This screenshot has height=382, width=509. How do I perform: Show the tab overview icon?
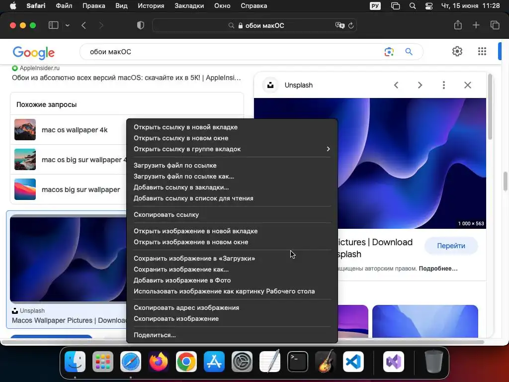(495, 25)
